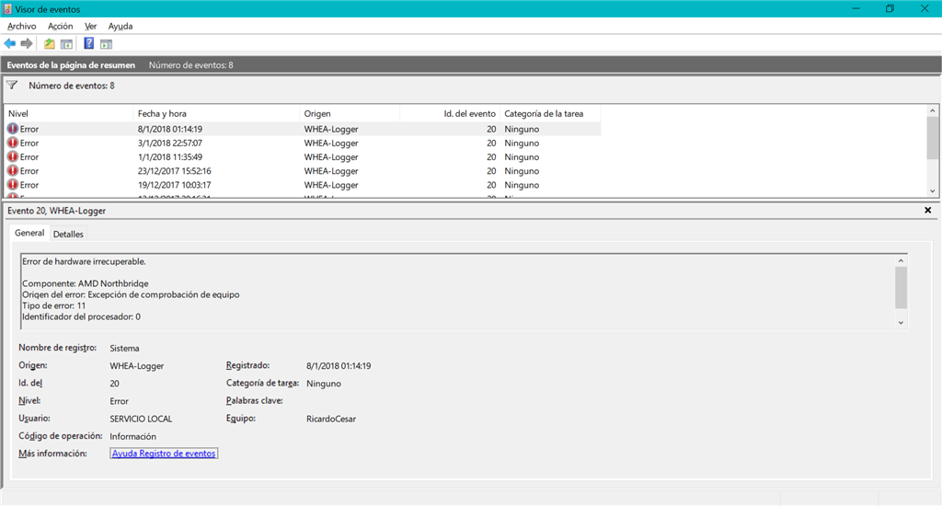Open the Acción menu
This screenshot has height=506, width=942.
tap(60, 26)
